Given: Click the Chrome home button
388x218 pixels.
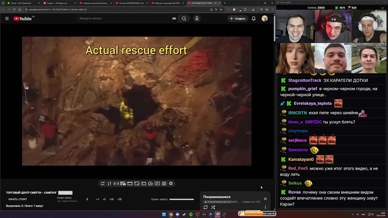Looking at the screenshot, I should [x=20, y=9].
